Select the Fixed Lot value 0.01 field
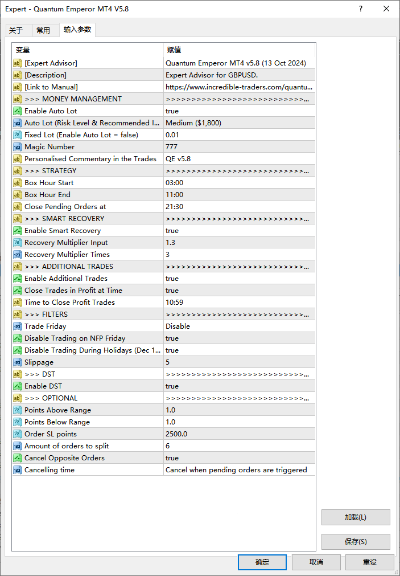400x576 pixels. 239,135
